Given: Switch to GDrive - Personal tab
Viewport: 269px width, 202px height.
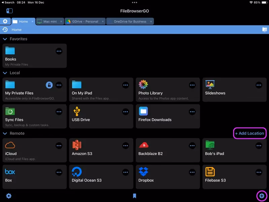Looking at the screenshot, I should pos(84,22).
